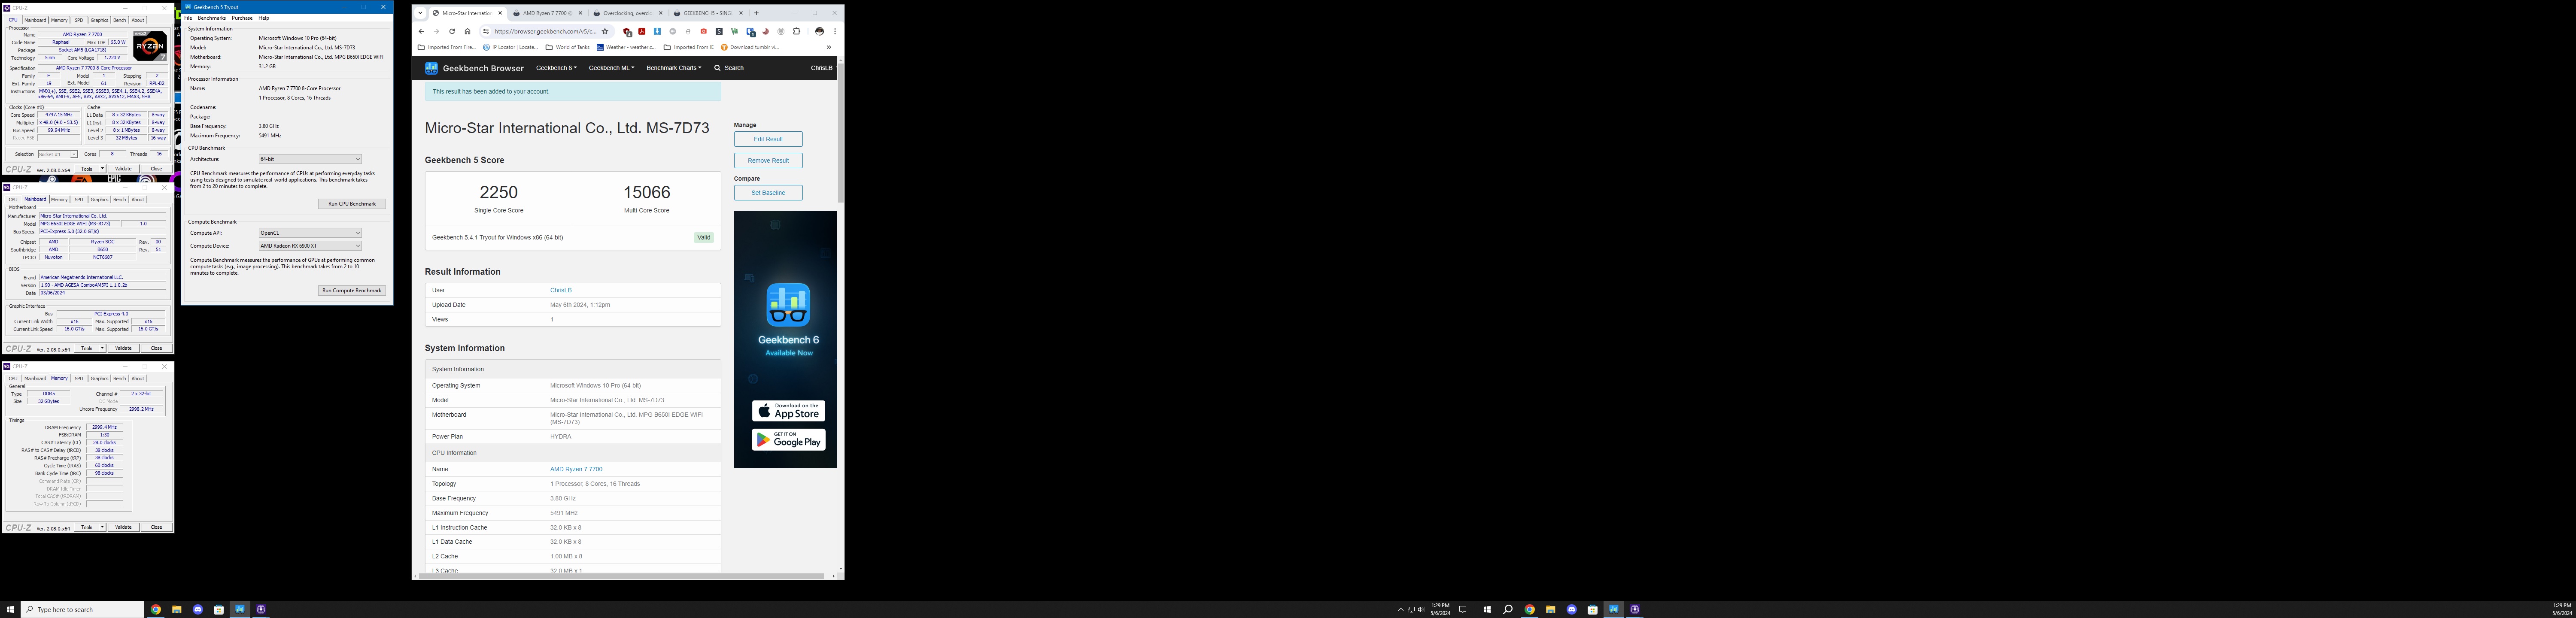Screen dimensions: 2576x618
Task: Bookmark this page with the star icon
Action: pos(605,31)
